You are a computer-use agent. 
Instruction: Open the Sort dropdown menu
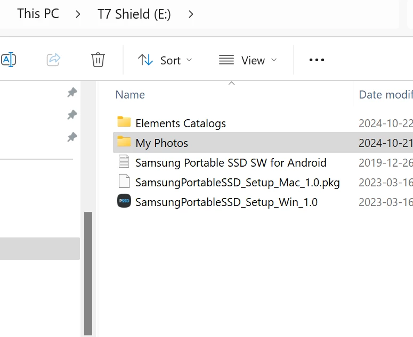(x=165, y=60)
